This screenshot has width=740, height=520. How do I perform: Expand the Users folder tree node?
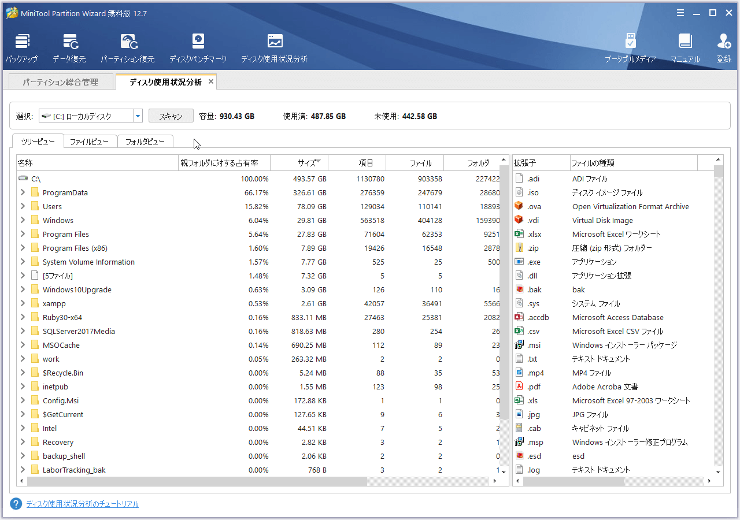click(23, 206)
